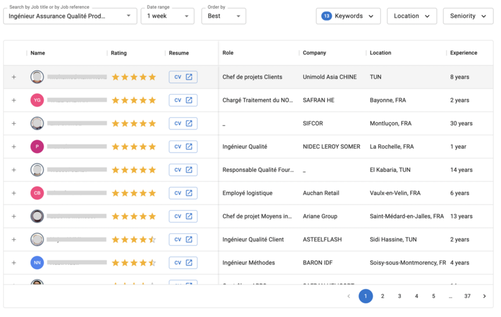Expand the row for the SAFRAN HE candidate
Viewport: 501px width, 317px height.
point(13,100)
